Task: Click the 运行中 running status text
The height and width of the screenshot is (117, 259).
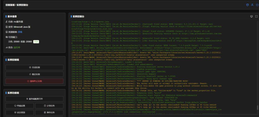Action: click(x=17, y=47)
